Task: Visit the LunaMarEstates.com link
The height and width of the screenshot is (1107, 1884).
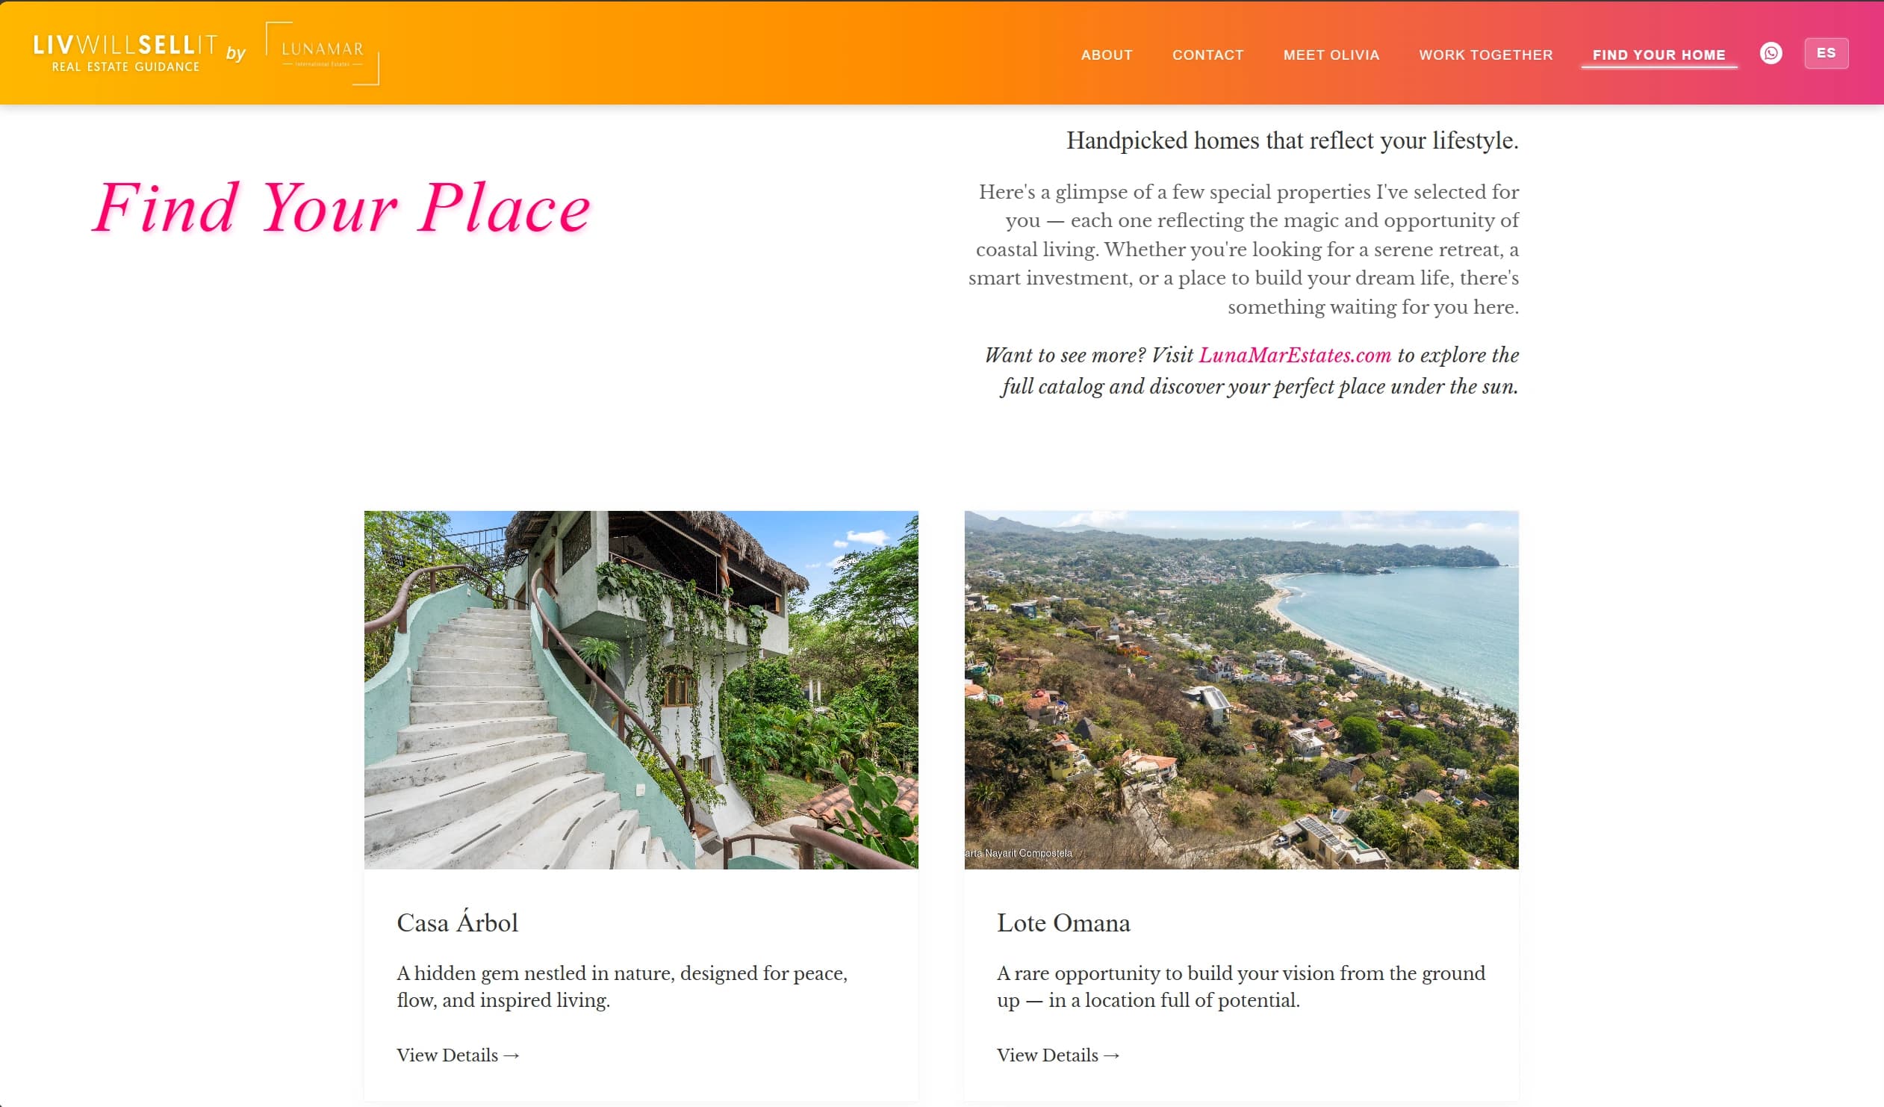Action: point(1295,356)
